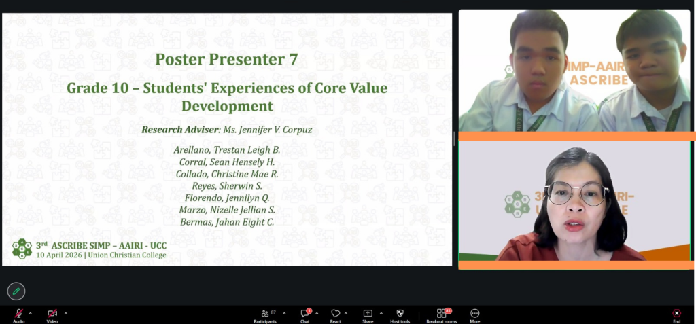The image size is (696, 324).
Task: Open the React emoji menu
Action: pyautogui.click(x=335, y=313)
